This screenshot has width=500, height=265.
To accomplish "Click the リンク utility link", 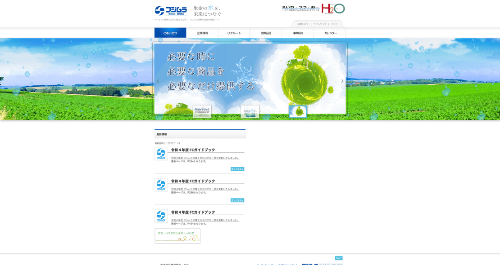I will point(334,24).
